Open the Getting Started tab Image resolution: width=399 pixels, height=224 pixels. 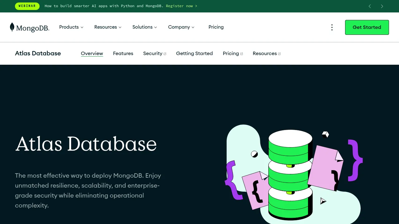(x=195, y=54)
